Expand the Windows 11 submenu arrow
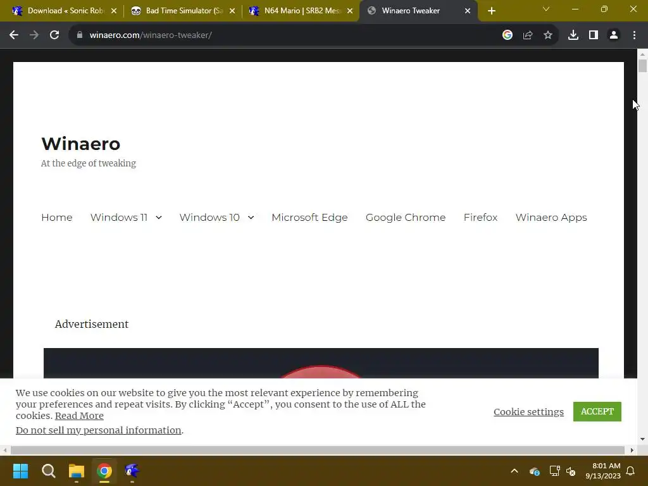Image resolution: width=648 pixels, height=486 pixels. (159, 218)
